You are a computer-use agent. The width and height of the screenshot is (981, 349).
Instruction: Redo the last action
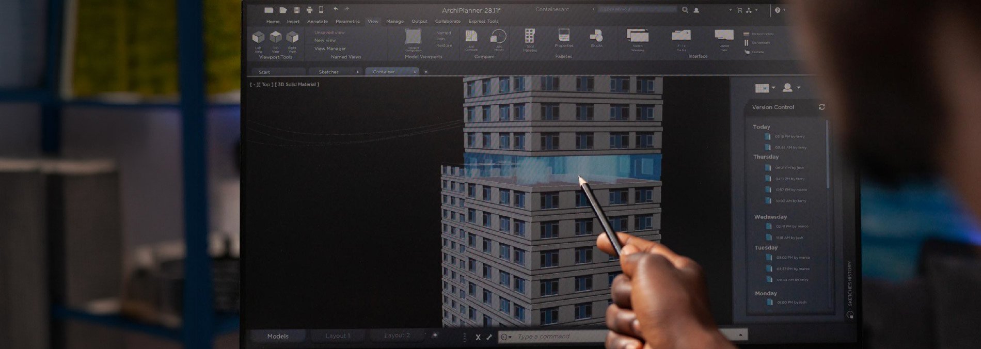[347, 9]
